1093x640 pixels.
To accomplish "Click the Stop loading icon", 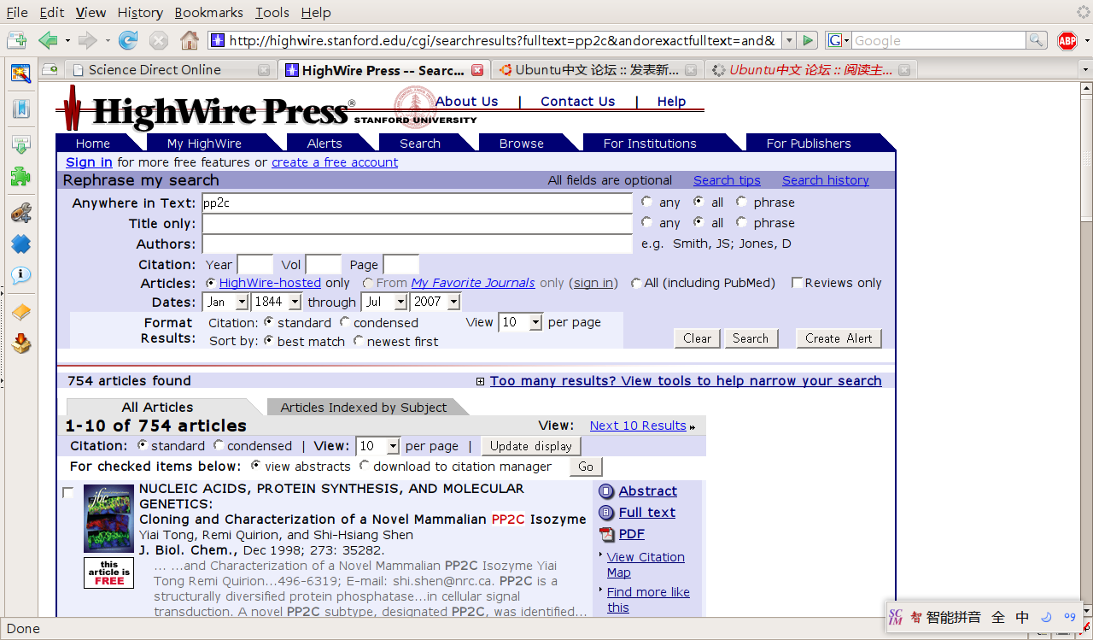I will [x=159, y=40].
